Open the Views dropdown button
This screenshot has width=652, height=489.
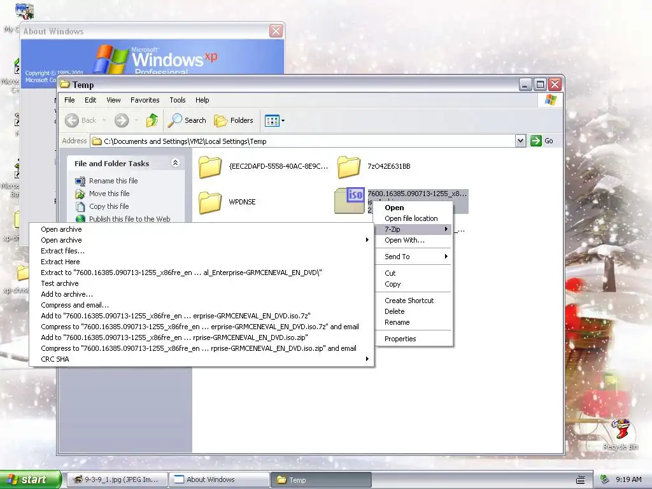(x=275, y=120)
